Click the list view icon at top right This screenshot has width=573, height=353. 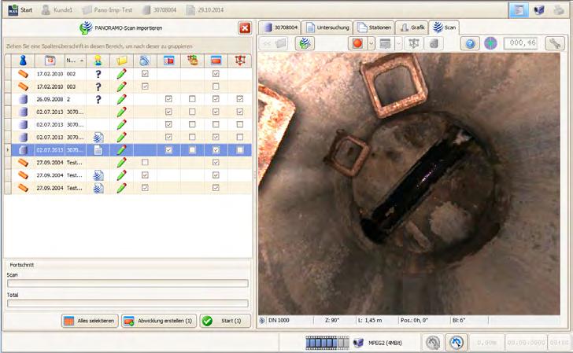point(519,10)
